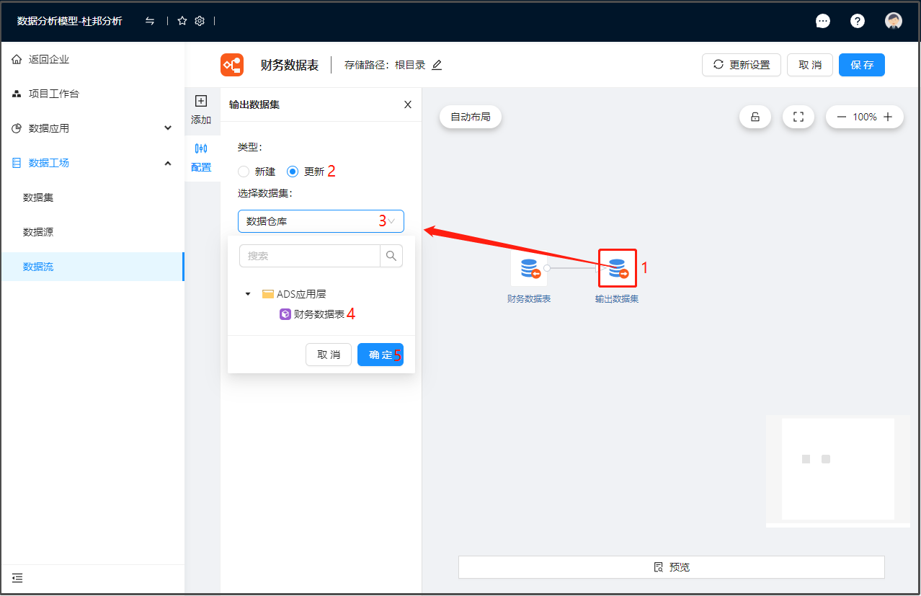This screenshot has width=921, height=596.
Task: Collapse the sidebar with bottom-left icon
Action: tap(17, 578)
